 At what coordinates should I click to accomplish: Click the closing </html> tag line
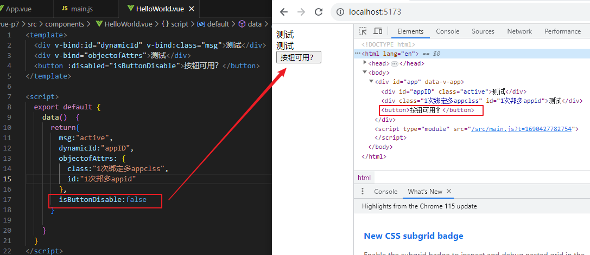tap(373, 156)
